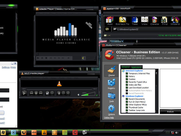The width and height of the screenshot is (181, 136).
Task: Toggle the History checkbox
Action: (127, 76)
